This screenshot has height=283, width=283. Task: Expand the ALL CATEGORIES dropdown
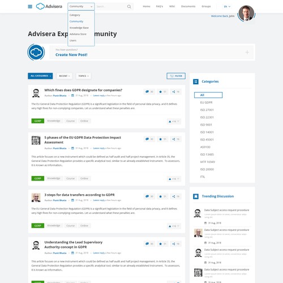point(40,76)
